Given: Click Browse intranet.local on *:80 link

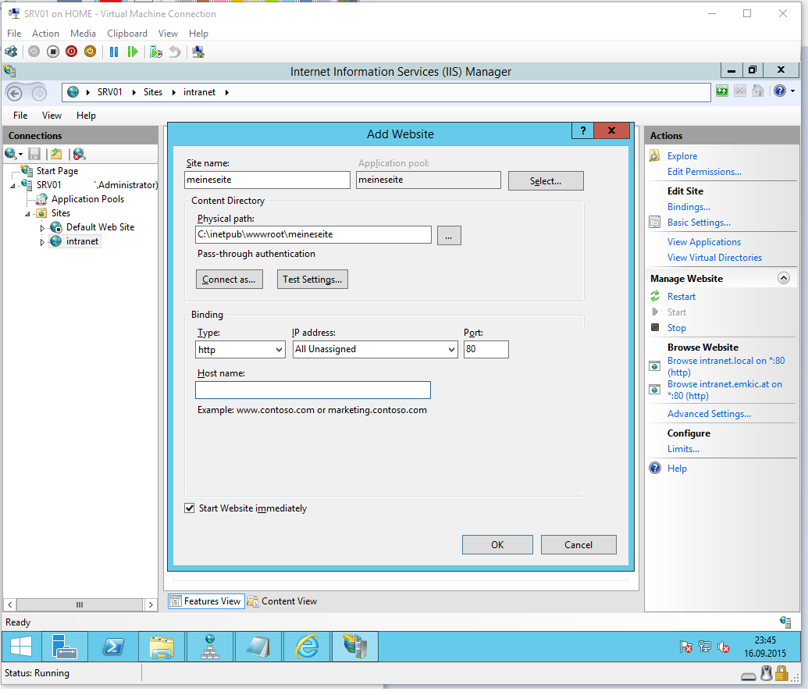Looking at the screenshot, I should click(726, 366).
